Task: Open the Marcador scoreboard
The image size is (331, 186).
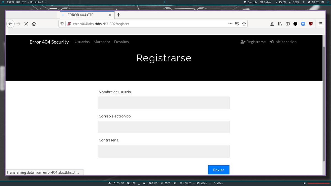Action: click(x=102, y=42)
